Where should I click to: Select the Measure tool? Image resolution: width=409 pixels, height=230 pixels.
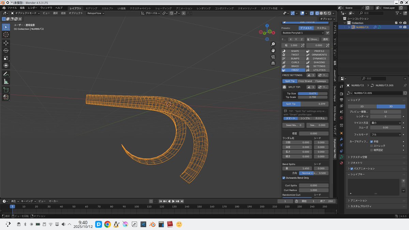pos(6,82)
